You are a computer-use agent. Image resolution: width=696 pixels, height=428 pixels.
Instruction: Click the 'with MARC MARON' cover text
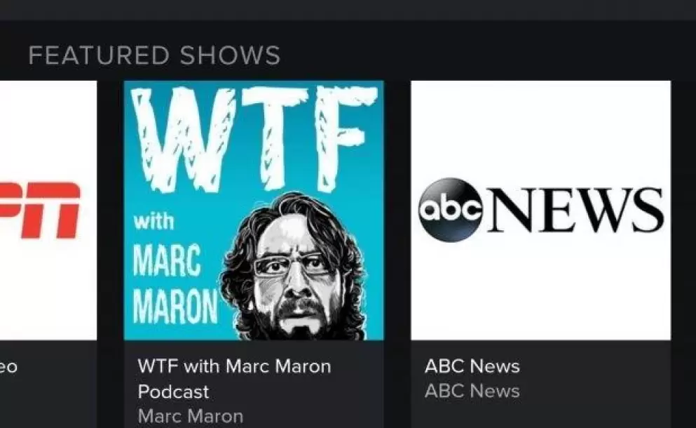click(175, 269)
